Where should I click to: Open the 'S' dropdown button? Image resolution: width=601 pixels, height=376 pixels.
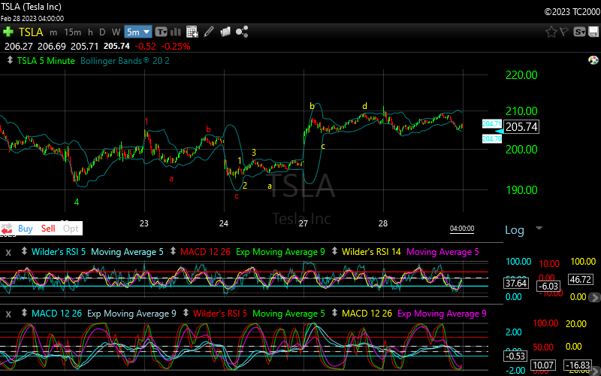pos(579,32)
